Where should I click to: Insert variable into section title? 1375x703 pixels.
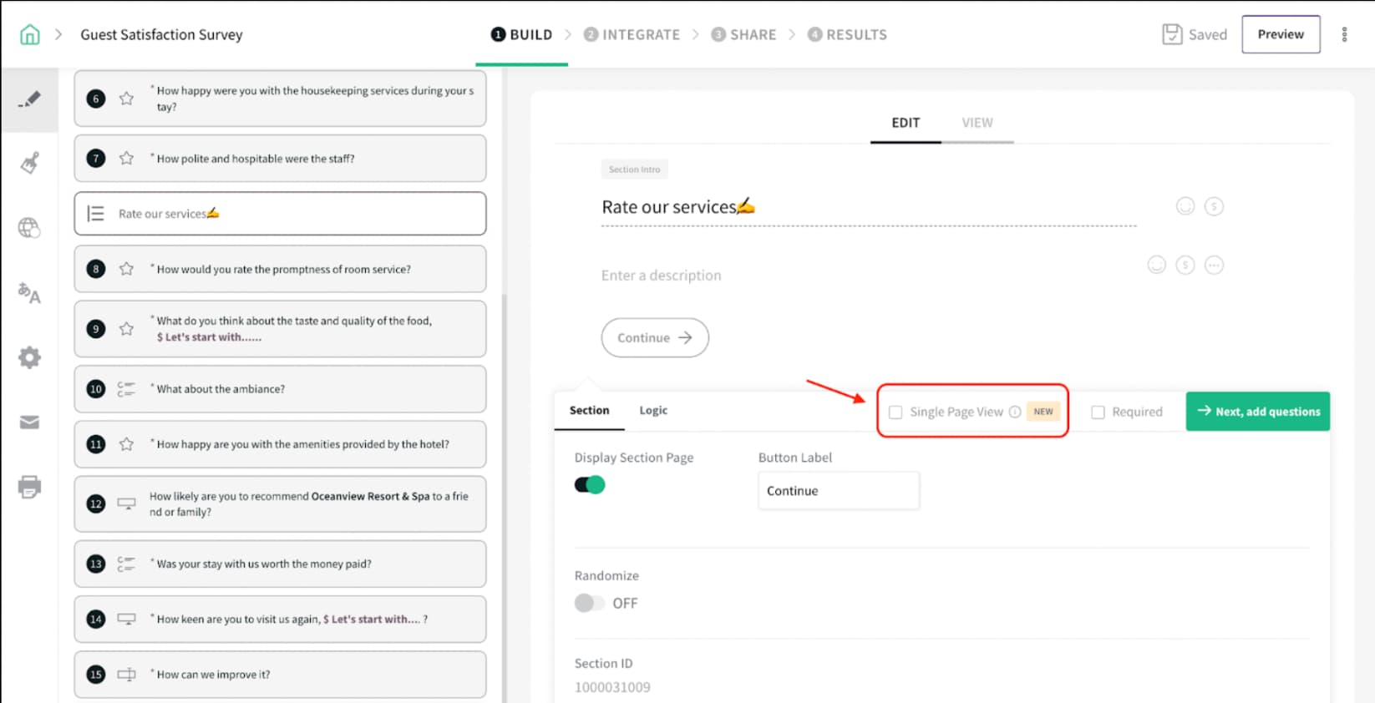1214,206
